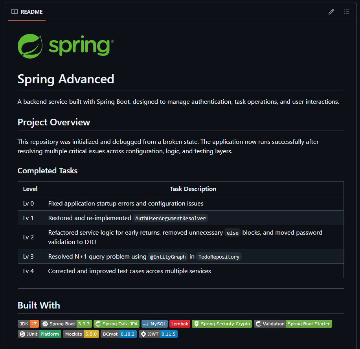Click the AuthUserArgumentResolver code snippet
Image resolution: width=360 pixels, height=349 pixels.
coord(171,218)
